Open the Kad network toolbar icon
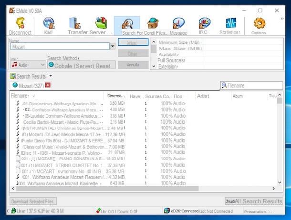Image resolution: width=291 pixels, height=220 pixels. [49, 23]
